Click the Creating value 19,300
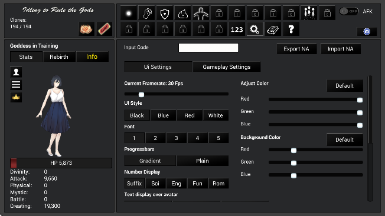Image resolution: width=385 pixels, height=216 pixels. [x=52, y=206]
